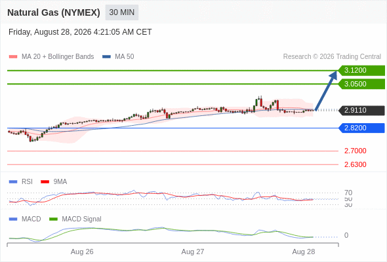Click the RSI 70 level label

(348, 193)
